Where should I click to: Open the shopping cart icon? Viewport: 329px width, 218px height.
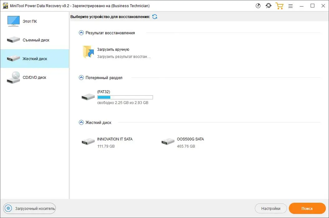(279, 6)
